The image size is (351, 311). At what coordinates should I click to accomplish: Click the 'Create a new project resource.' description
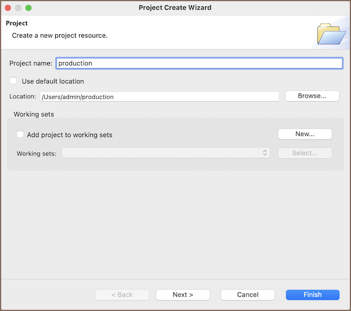(x=60, y=35)
